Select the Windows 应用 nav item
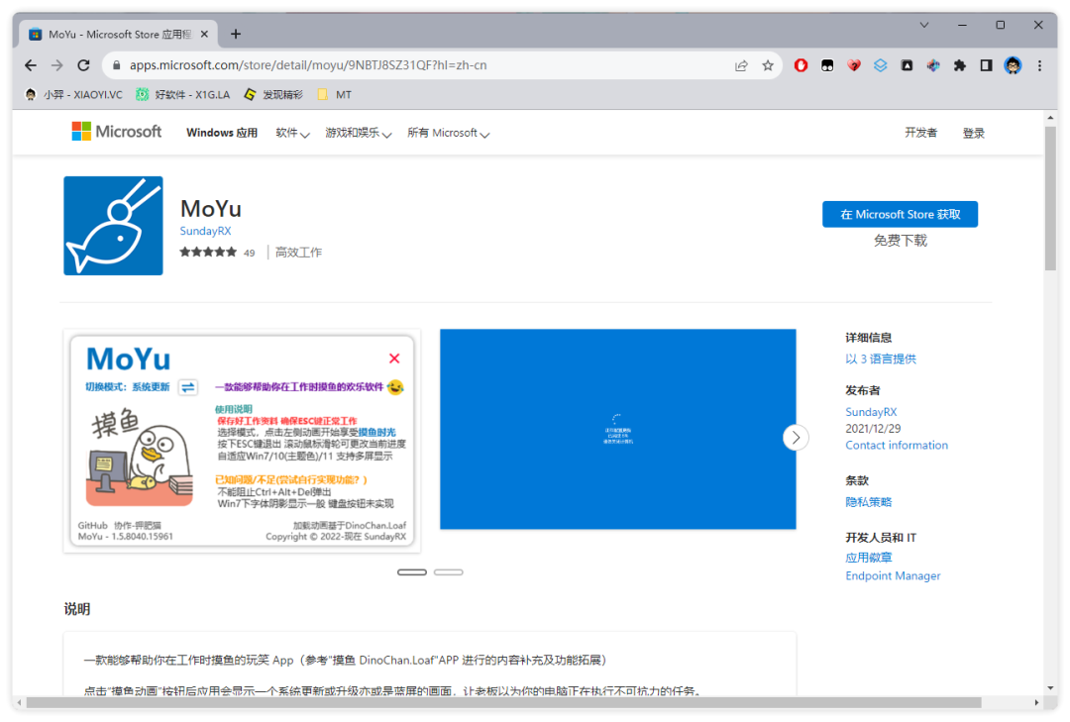Image resolution: width=1070 pixels, height=722 pixels. [x=222, y=133]
